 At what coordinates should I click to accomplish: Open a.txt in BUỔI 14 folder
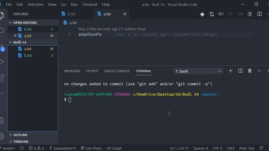tap(33, 49)
